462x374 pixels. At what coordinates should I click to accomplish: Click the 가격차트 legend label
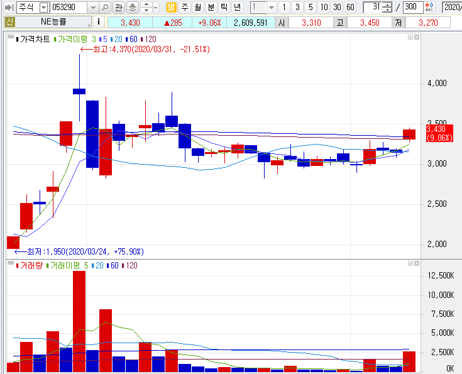point(35,39)
